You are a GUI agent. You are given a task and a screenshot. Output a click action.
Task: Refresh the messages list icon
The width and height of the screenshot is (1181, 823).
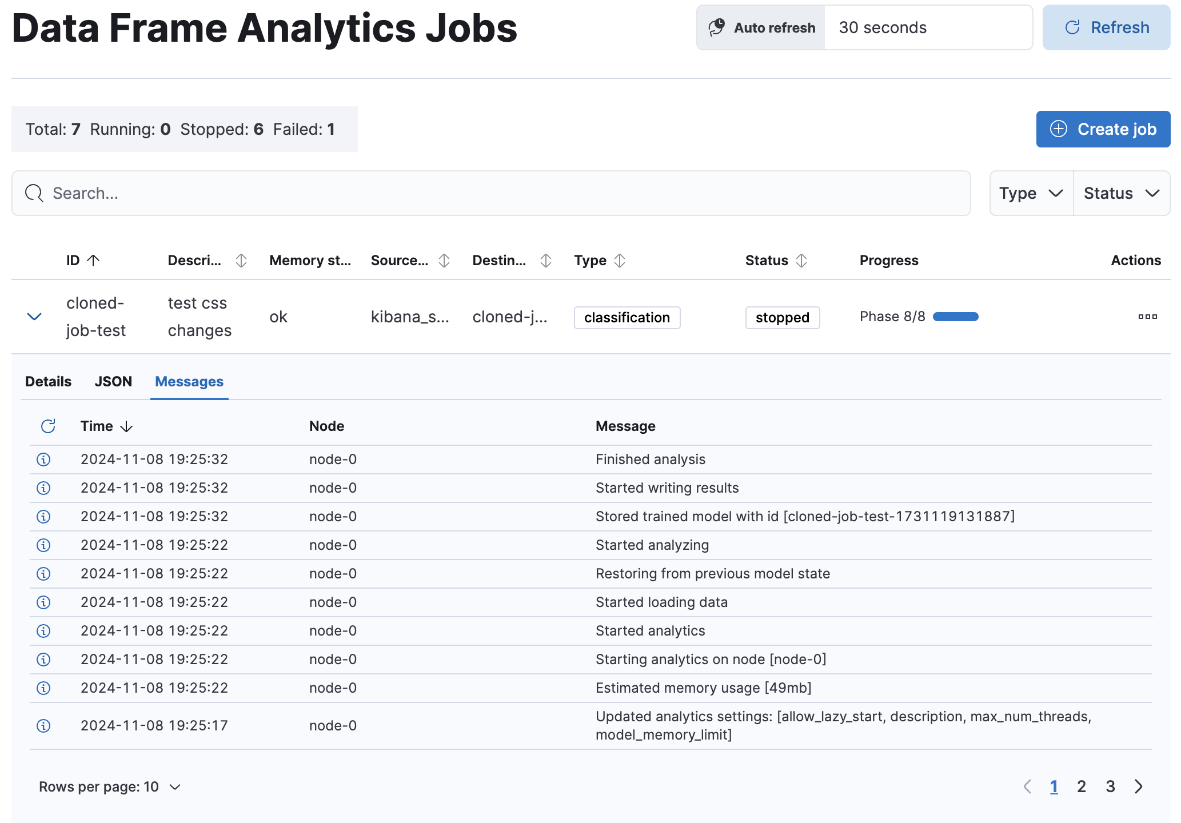[48, 426]
